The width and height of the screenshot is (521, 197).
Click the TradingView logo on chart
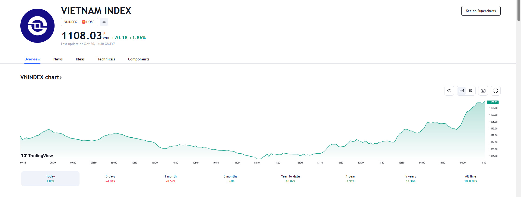(37, 156)
